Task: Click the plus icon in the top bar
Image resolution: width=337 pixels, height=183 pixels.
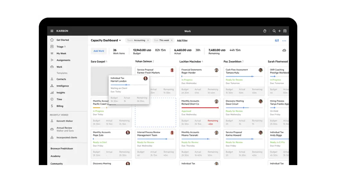Action: click(x=279, y=31)
